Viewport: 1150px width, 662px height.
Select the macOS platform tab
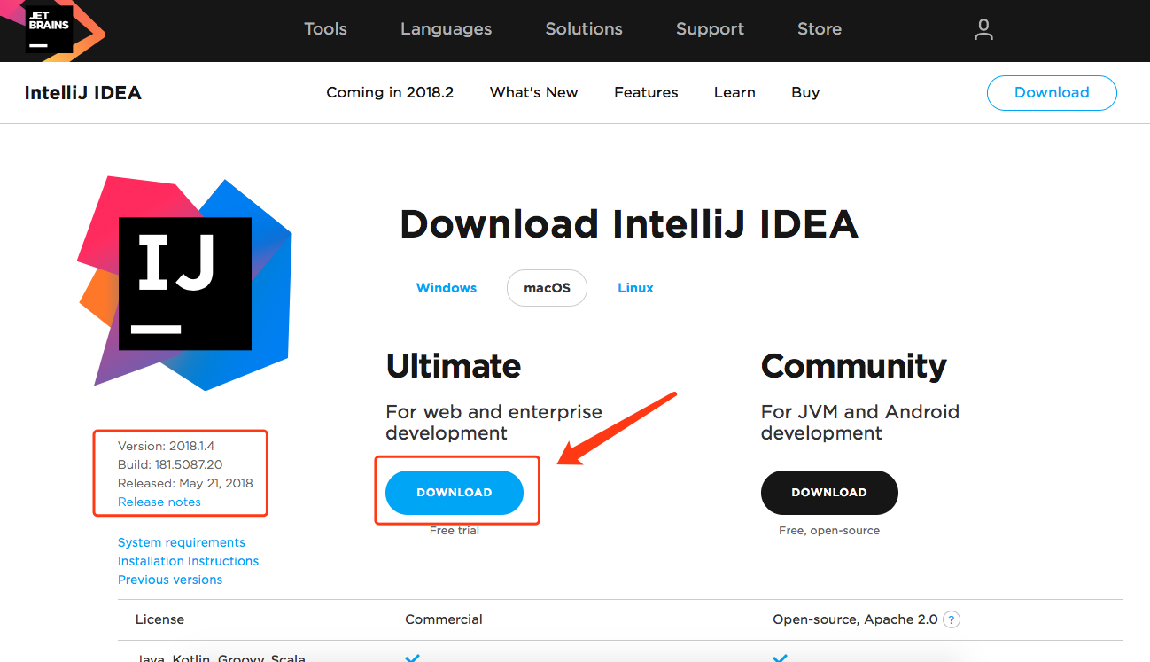pyautogui.click(x=547, y=288)
